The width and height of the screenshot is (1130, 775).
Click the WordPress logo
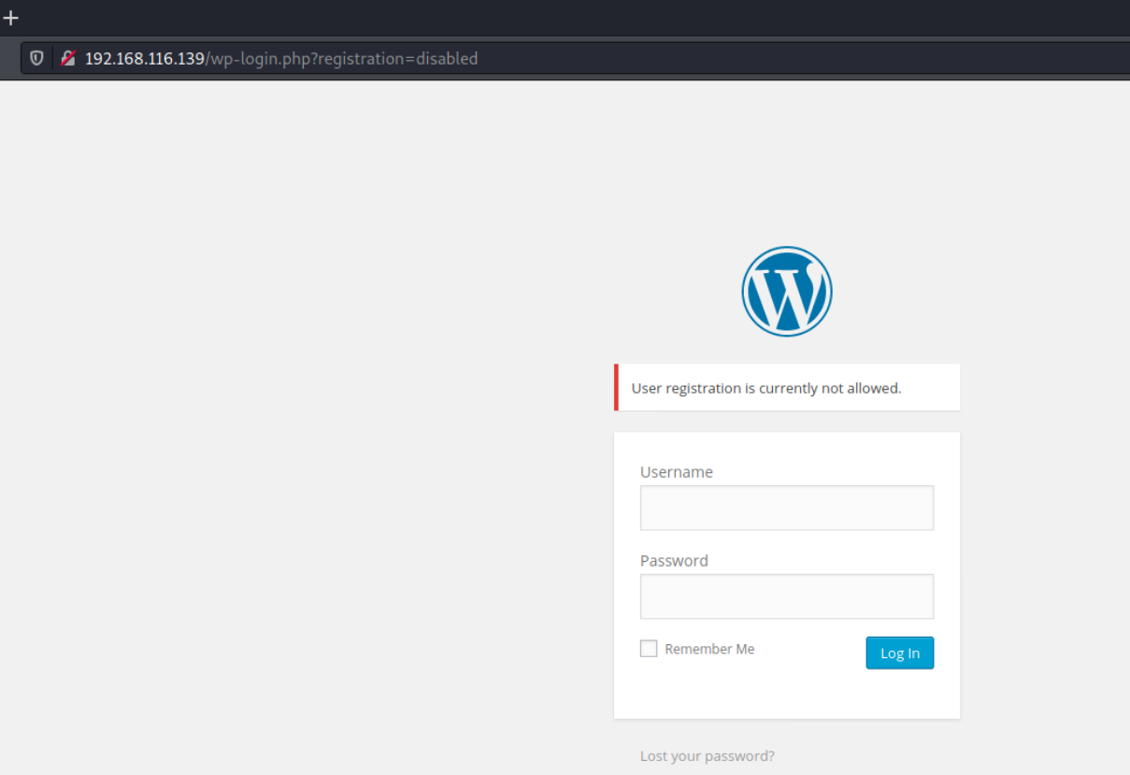[787, 291]
